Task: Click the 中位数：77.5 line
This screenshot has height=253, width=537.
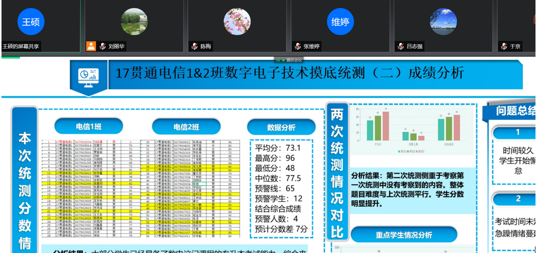Action: (278, 179)
